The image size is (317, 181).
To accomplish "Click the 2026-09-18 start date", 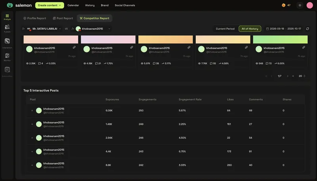I will tap(277, 29).
